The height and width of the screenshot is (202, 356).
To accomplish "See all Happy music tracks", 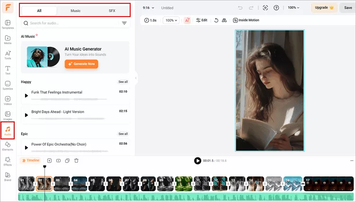I will pos(123,82).
